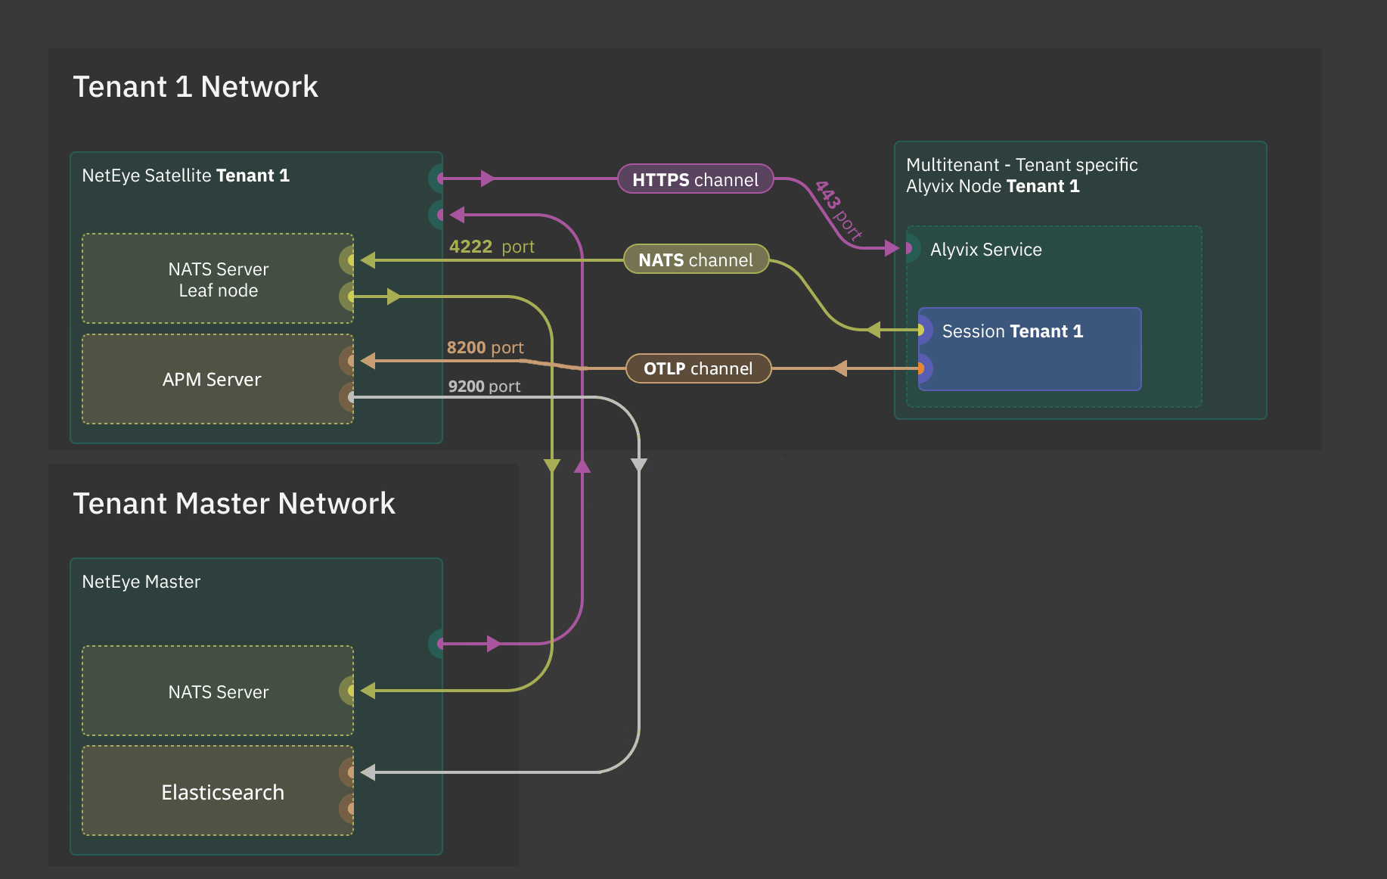Click the OTLP channel pill label
Viewport: 1387px width, 879px height.
697,368
